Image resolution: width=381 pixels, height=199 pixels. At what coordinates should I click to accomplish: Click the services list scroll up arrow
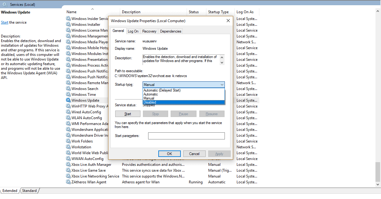(x=378, y=11)
